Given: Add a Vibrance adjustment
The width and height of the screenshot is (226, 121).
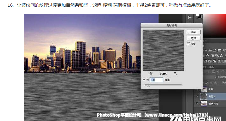Looking at the screenshot, I should [224, 50].
